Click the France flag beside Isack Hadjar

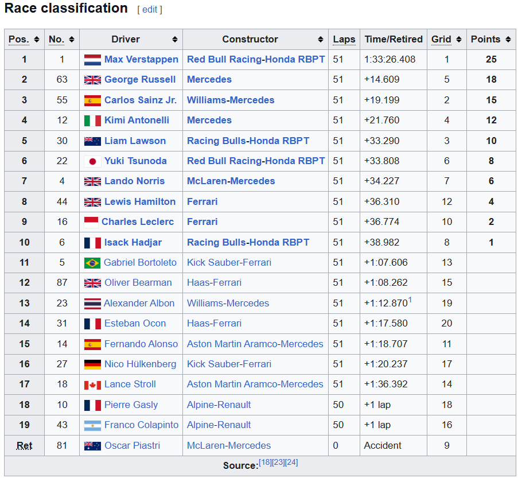tap(92, 243)
